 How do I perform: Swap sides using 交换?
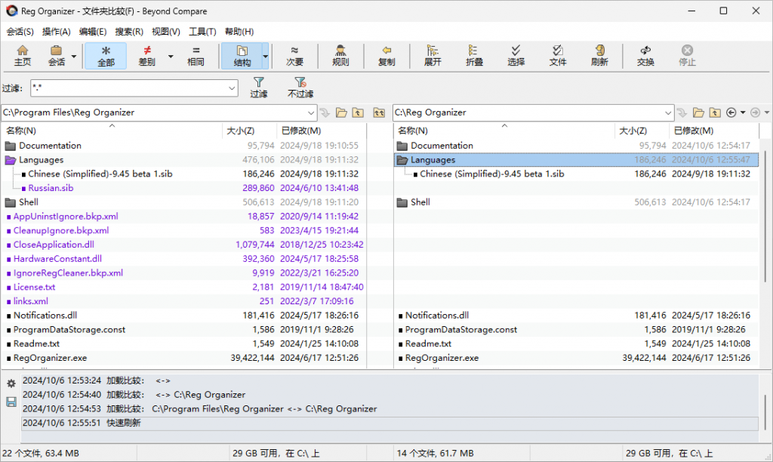(645, 56)
